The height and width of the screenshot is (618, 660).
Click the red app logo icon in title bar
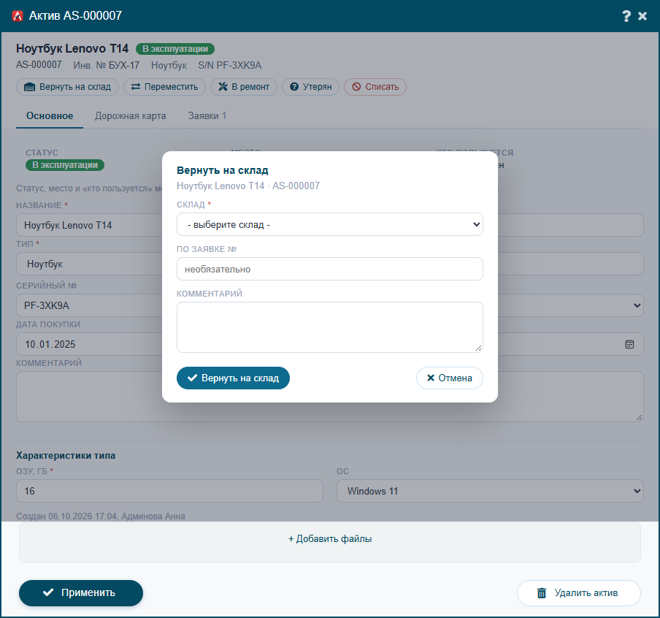[x=18, y=16]
